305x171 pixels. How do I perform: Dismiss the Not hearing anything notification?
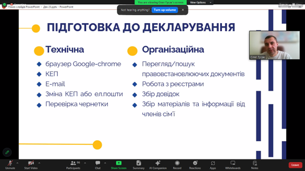[x=183, y=10]
